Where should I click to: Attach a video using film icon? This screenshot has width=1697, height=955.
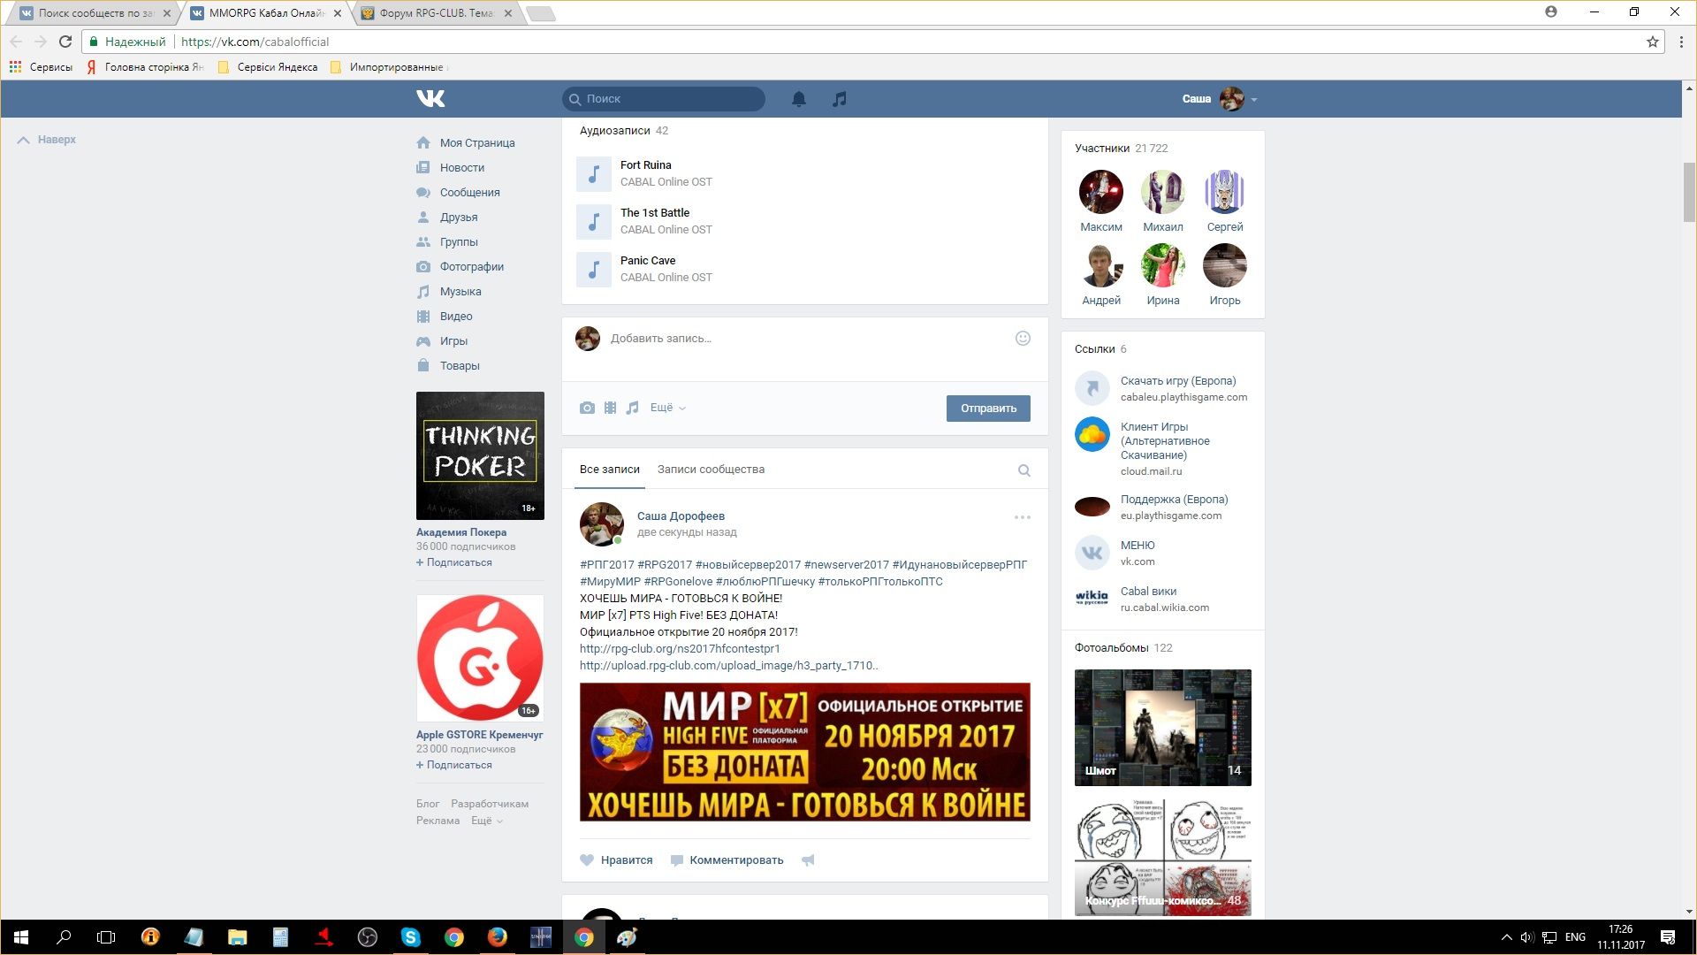(x=610, y=408)
